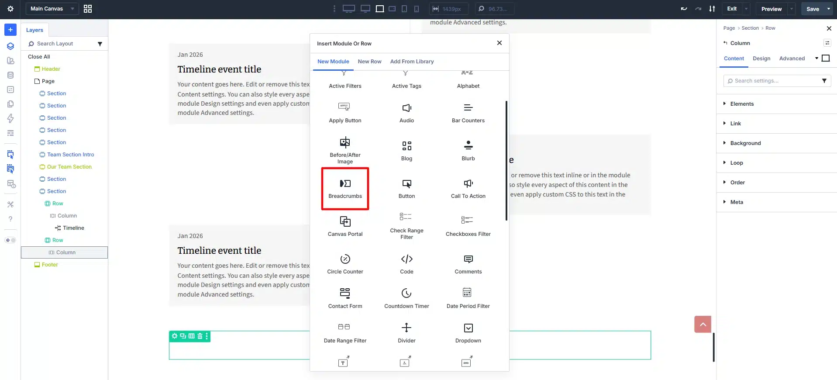
Task: Open the Main Canvas dropdown
Action: point(52,9)
